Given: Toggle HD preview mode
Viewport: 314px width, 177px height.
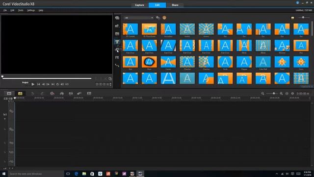Looking at the screenshot, I should tap(67, 84).
